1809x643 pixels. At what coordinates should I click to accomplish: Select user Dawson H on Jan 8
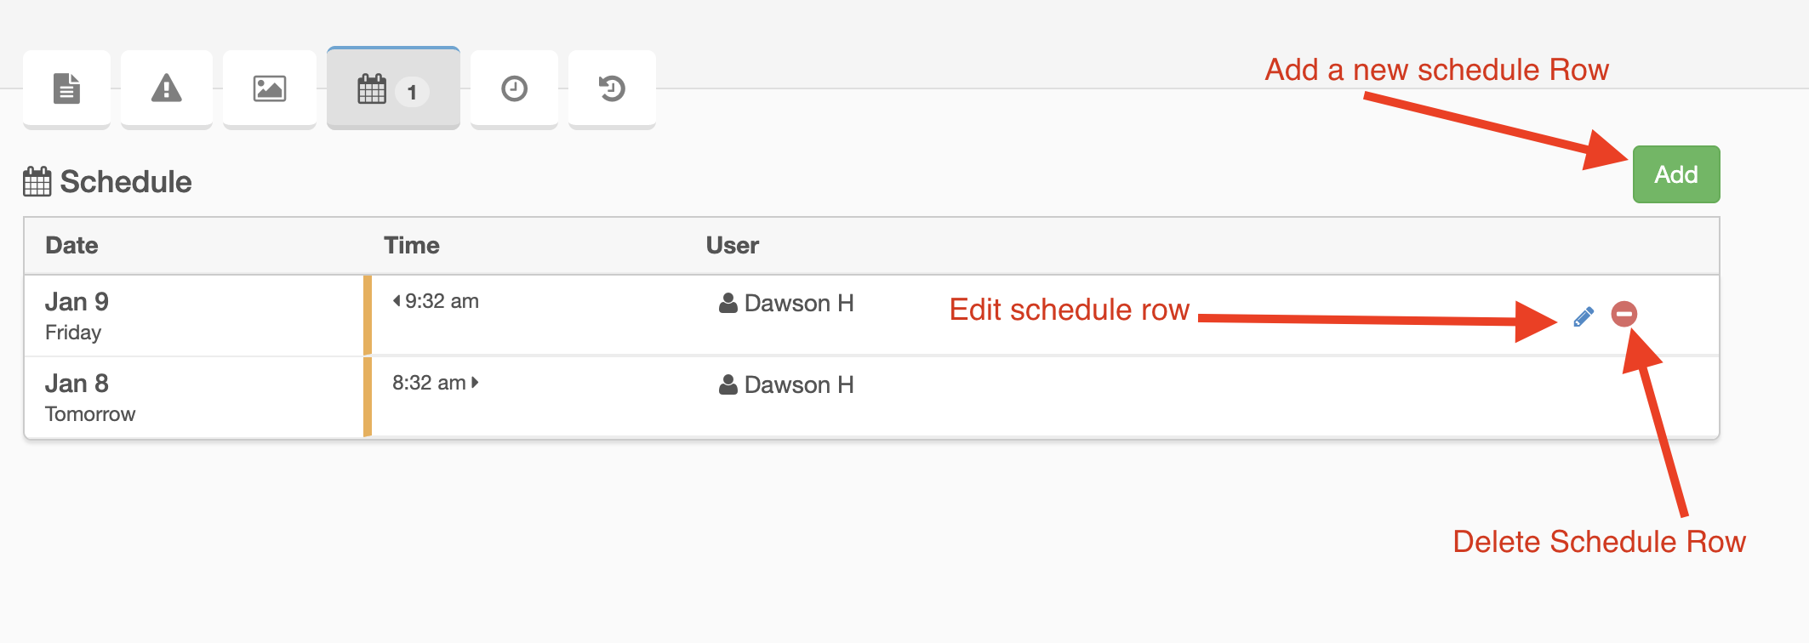786,385
